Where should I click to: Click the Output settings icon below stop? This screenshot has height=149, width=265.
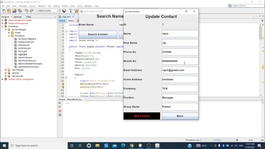coord(60,115)
